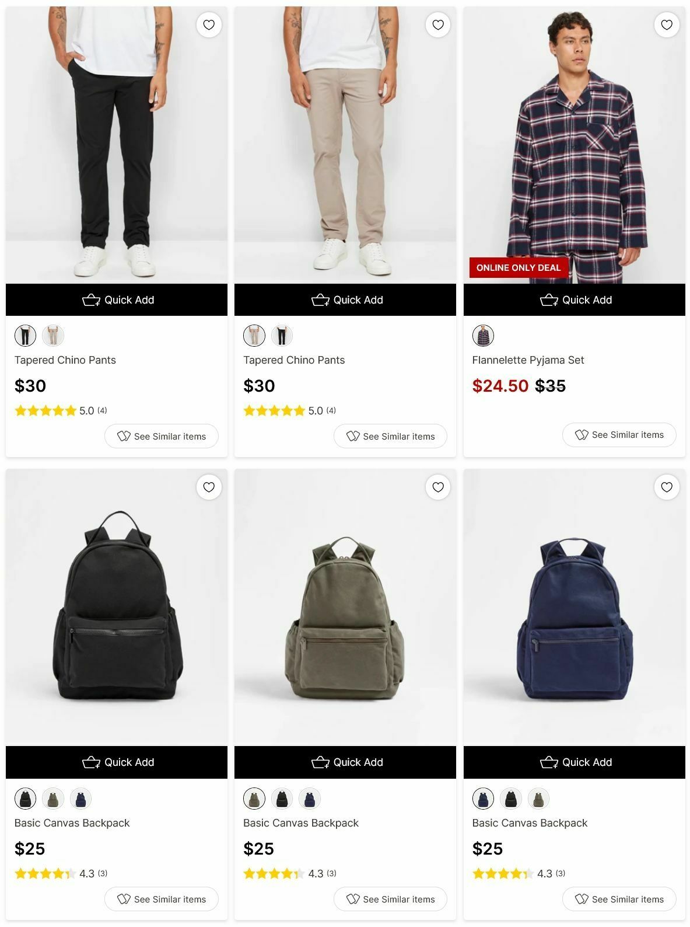
Task: Select navy swatch under black backpack card
Action: (81, 799)
